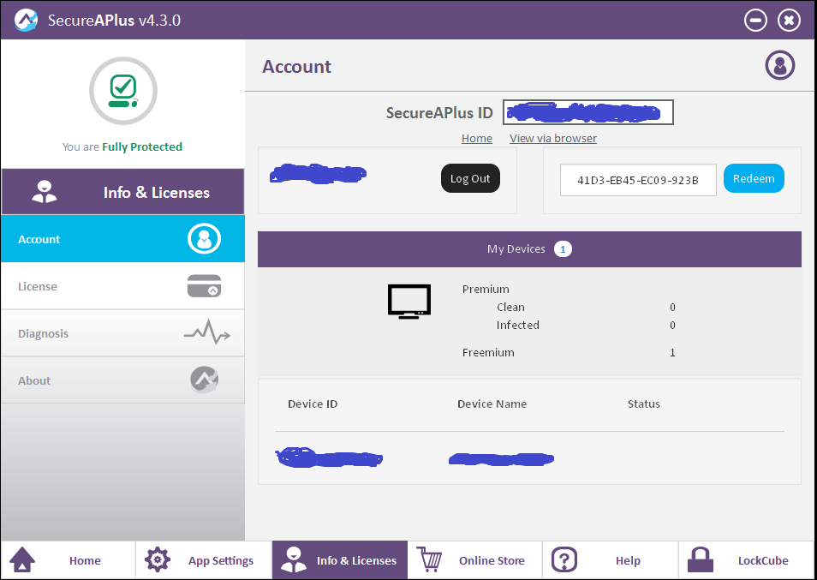
Task: Click the App Settings gear icon
Action: [158, 559]
